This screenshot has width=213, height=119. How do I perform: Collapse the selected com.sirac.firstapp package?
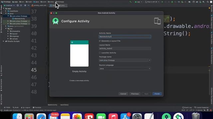(8, 16)
